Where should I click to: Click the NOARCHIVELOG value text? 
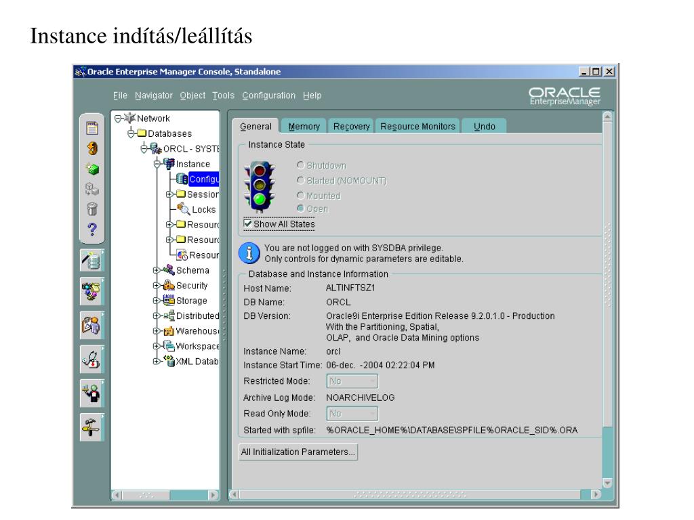(361, 397)
